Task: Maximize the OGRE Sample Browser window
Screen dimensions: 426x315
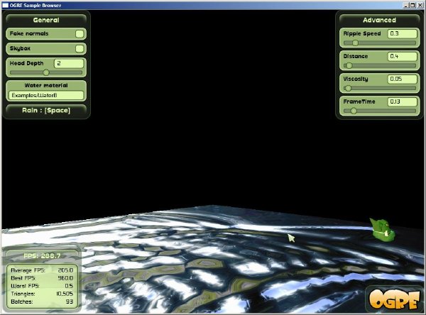Action: [x=413, y=5]
